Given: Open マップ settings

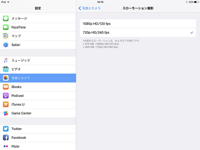Looking at the screenshot, I should click(x=38, y=36).
